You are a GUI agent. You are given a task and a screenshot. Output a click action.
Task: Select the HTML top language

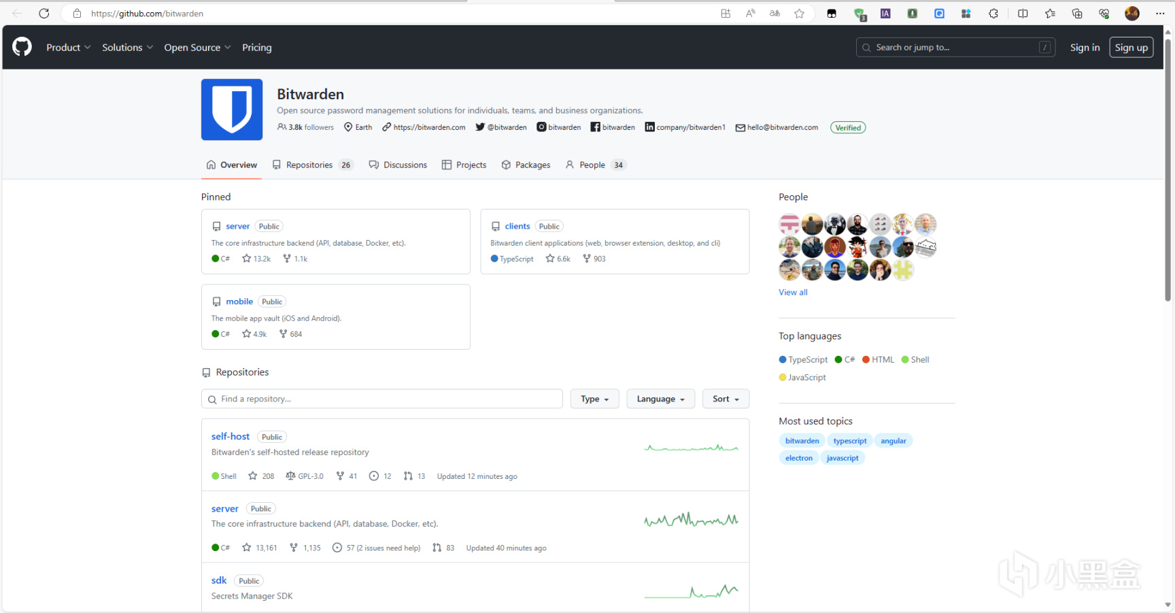(x=879, y=360)
